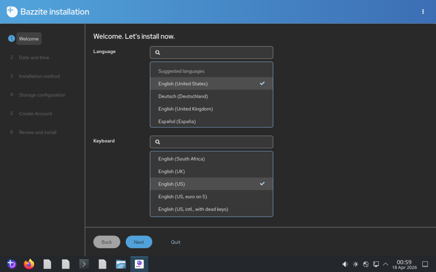Open the terminal from the taskbar

84,264
